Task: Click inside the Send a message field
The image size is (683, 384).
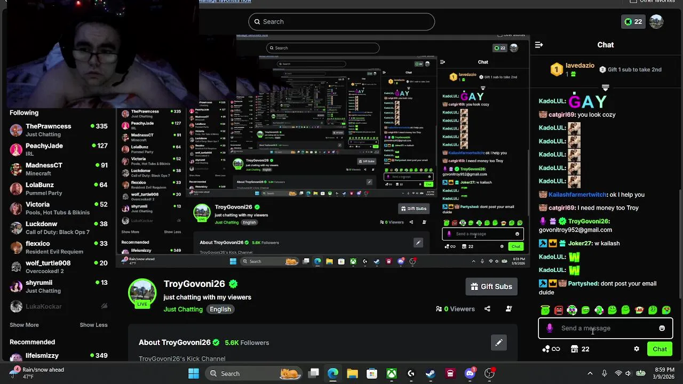Action: pos(606,328)
